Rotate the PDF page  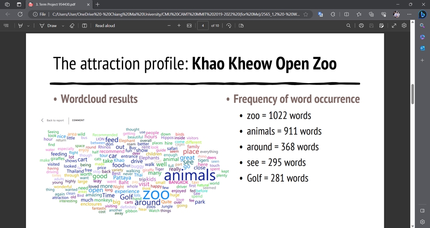click(x=229, y=25)
